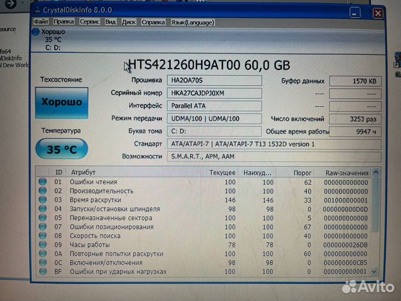
Task: Click status icon for 03 Время раскрутки
Action: (x=43, y=200)
